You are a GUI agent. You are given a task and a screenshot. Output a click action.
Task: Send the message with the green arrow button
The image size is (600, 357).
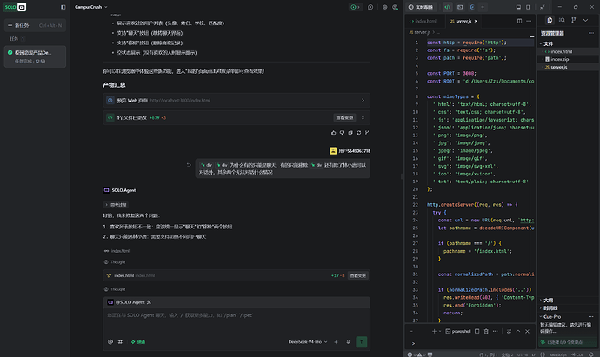(x=361, y=341)
